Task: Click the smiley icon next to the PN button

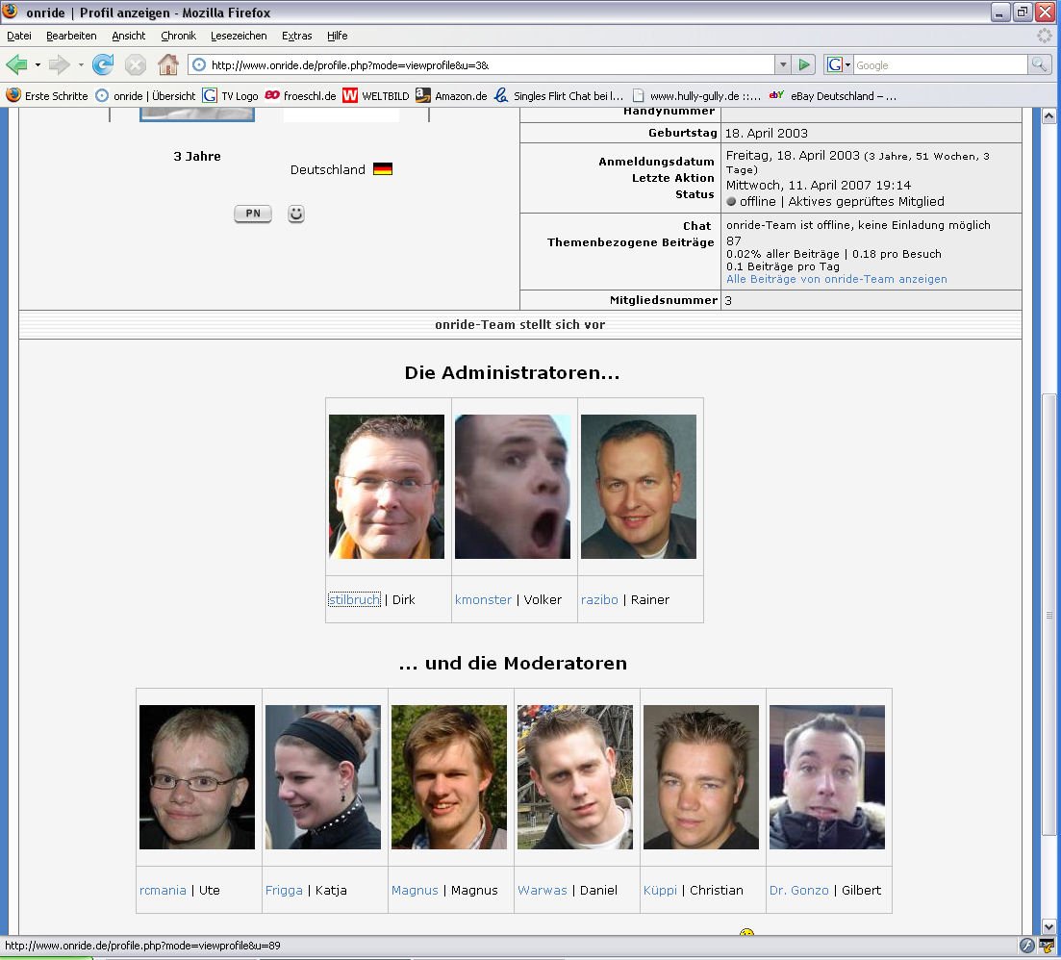Action: coord(296,214)
